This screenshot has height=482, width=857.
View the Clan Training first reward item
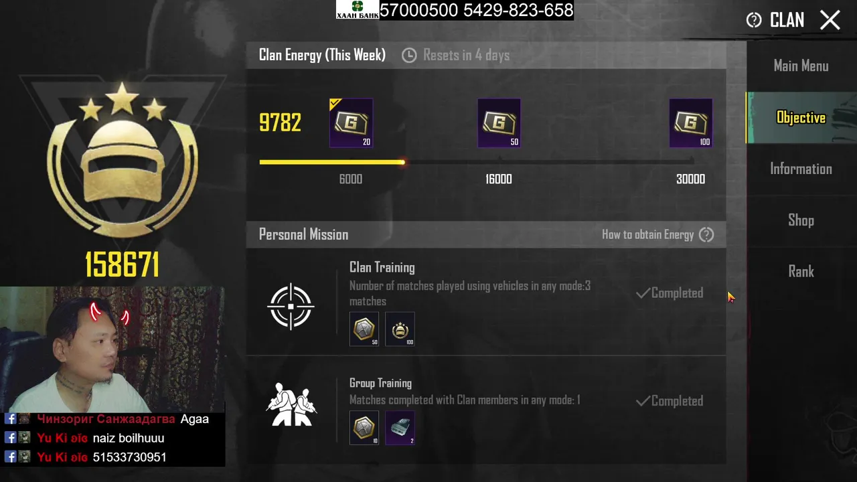(x=364, y=329)
